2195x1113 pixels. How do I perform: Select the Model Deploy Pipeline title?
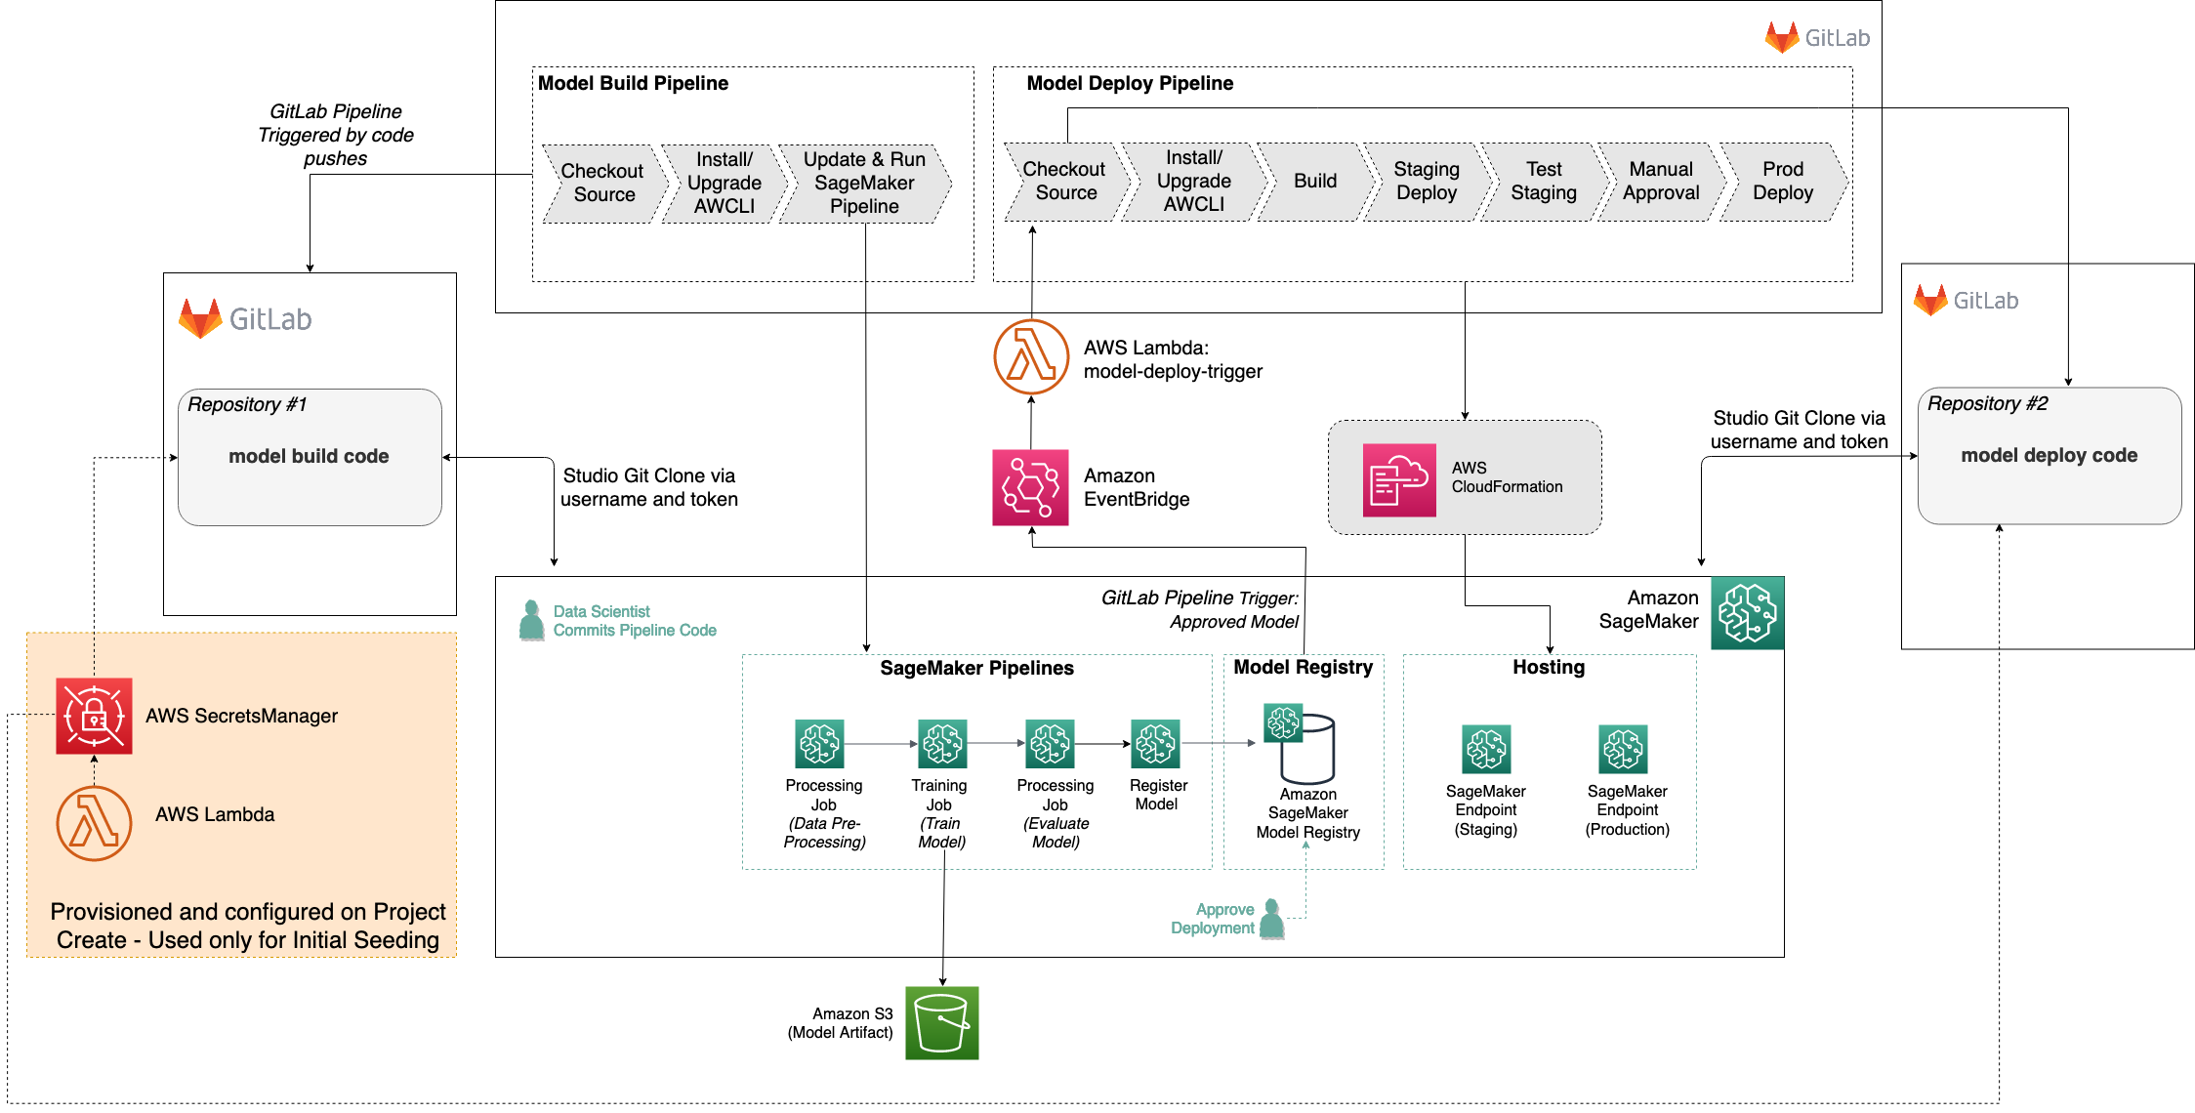[x=1130, y=83]
